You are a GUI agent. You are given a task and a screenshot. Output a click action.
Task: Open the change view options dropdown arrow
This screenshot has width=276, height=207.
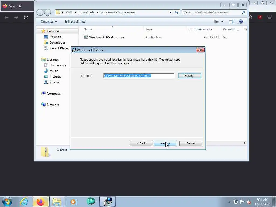pos(222,22)
